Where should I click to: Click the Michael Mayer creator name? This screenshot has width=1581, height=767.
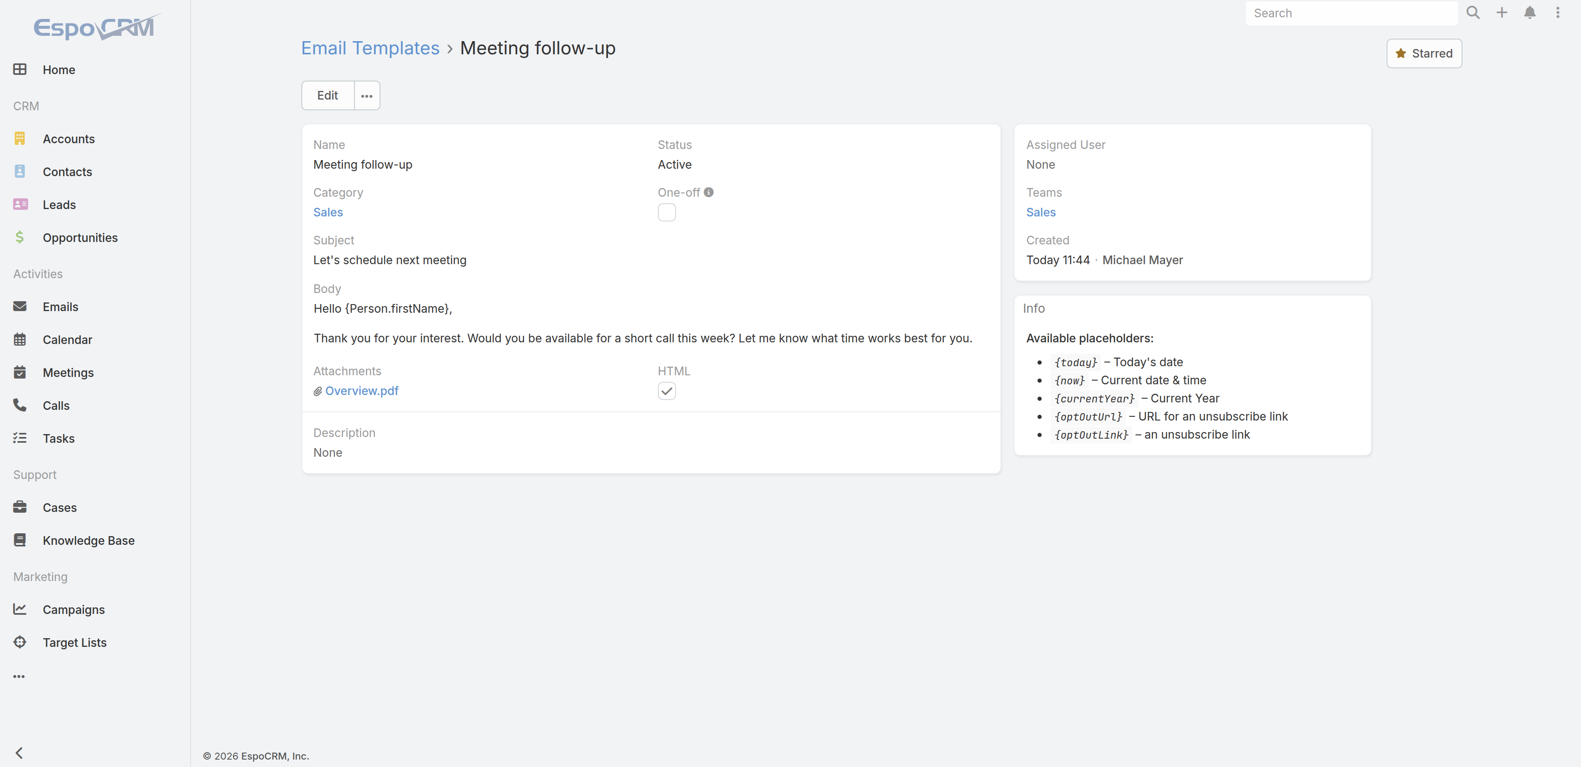point(1142,260)
